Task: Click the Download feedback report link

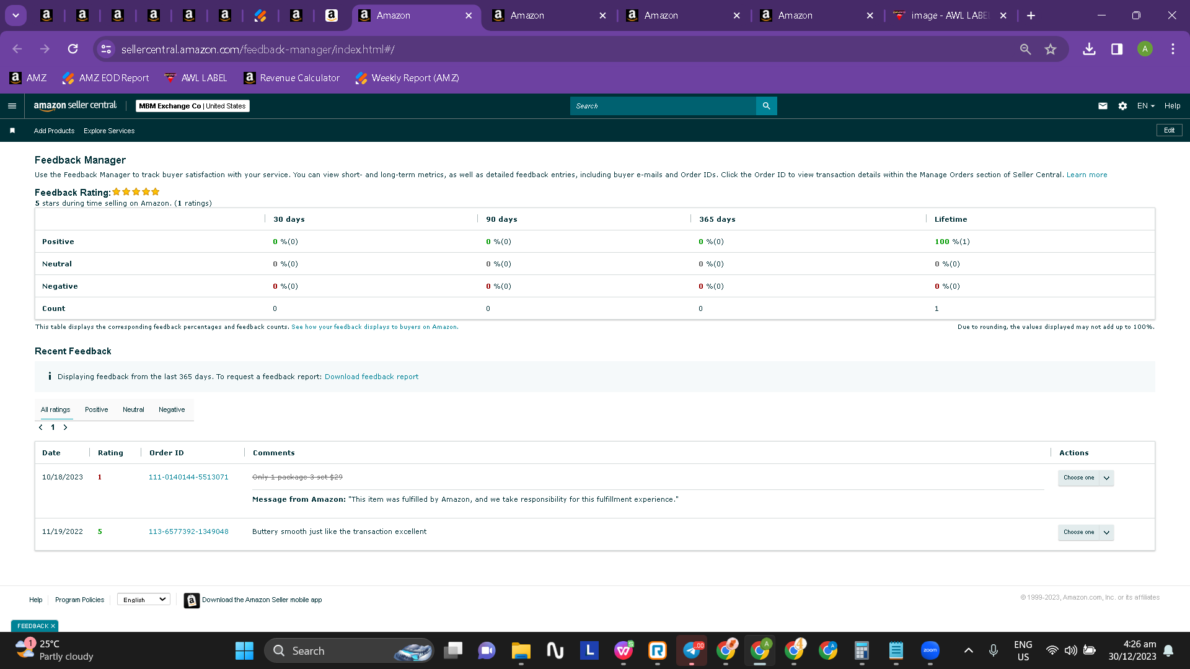Action: click(x=371, y=377)
